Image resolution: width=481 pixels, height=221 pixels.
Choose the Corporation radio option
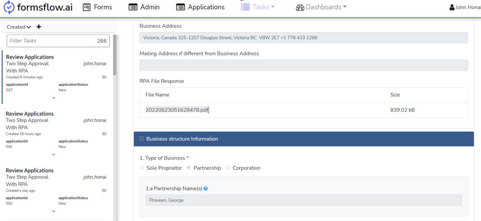pyautogui.click(x=228, y=168)
